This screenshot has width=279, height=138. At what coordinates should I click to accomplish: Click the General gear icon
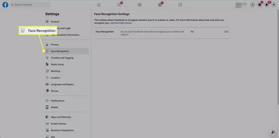(47, 22)
